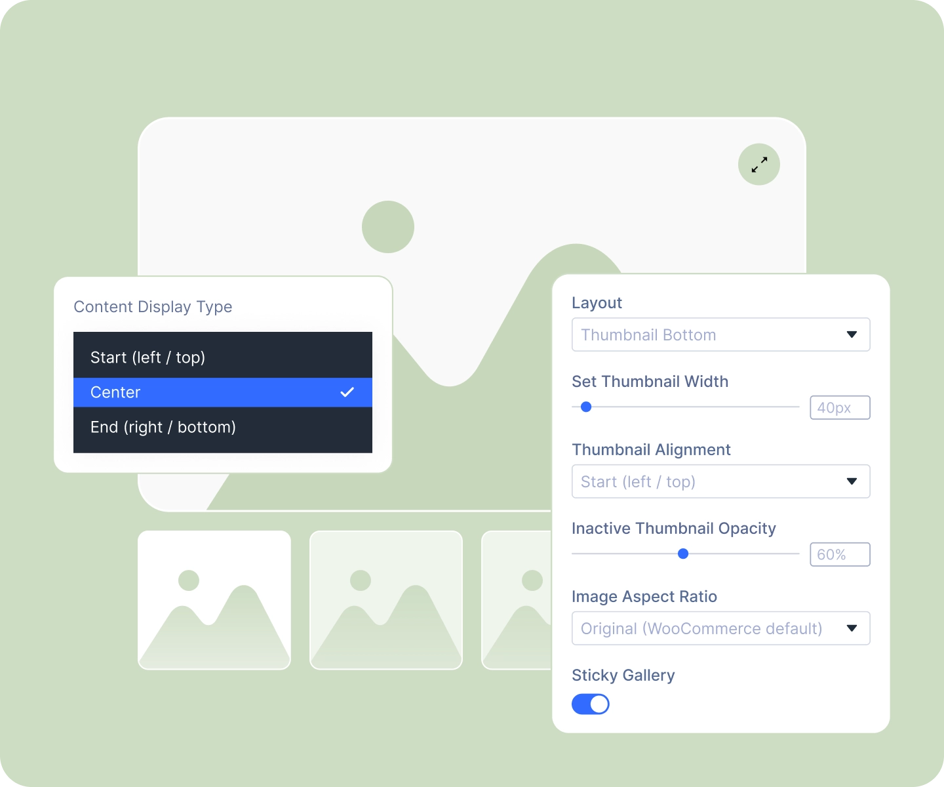This screenshot has height=787, width=944.
Task: Open the Layout dropdown showing Thumbnail Bottom
Action: [721, 334]
